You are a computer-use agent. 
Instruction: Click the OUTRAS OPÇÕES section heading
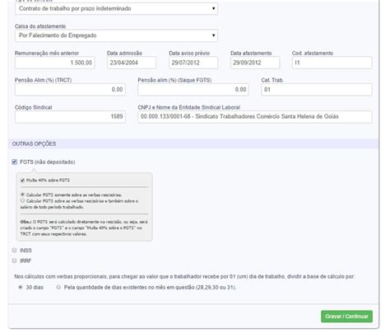[x=34, y=143]
